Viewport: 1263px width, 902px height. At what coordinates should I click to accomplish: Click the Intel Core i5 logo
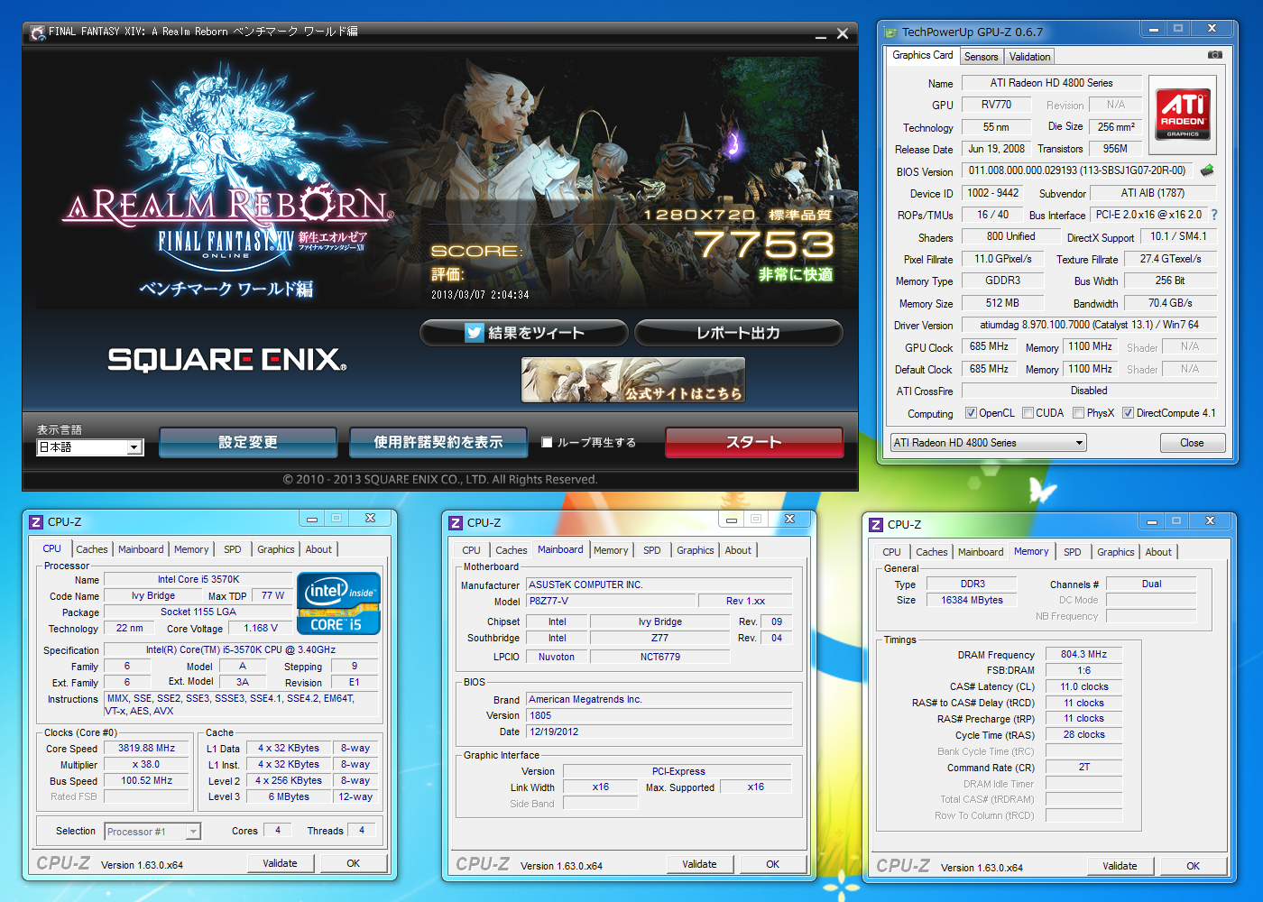[338, 603]
